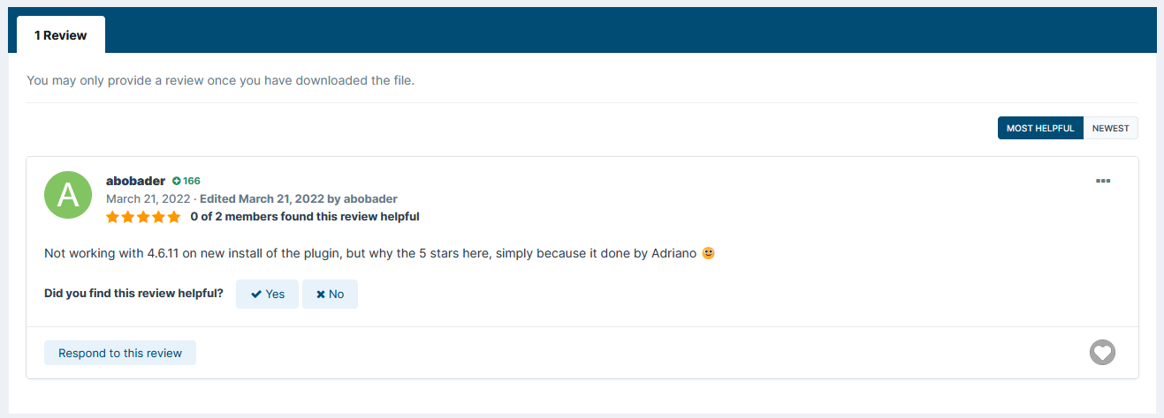Sort reviews by Newest
The height and width of the screenshot is (418, 1164).
point(1111,128)
